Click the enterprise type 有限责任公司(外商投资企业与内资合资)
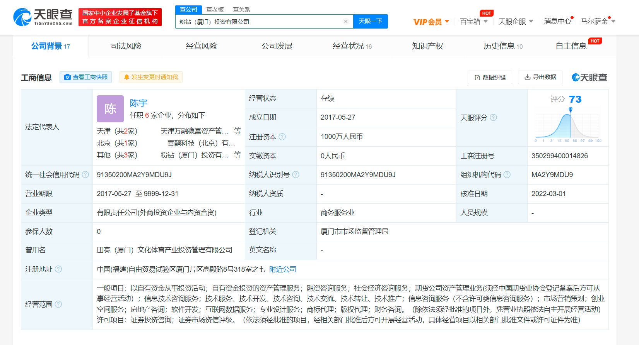 tap(157, 213)
